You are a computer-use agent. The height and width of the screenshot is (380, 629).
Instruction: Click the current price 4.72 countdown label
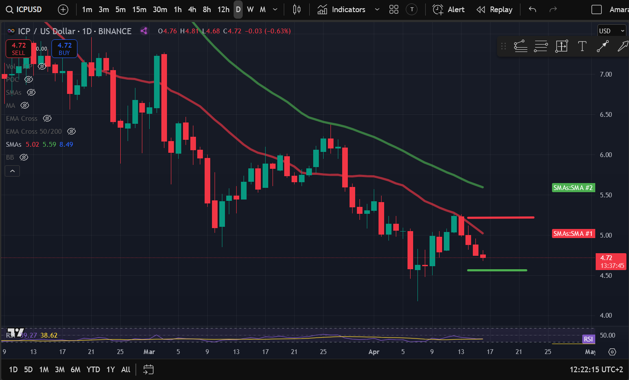click(x=611, y=261)
